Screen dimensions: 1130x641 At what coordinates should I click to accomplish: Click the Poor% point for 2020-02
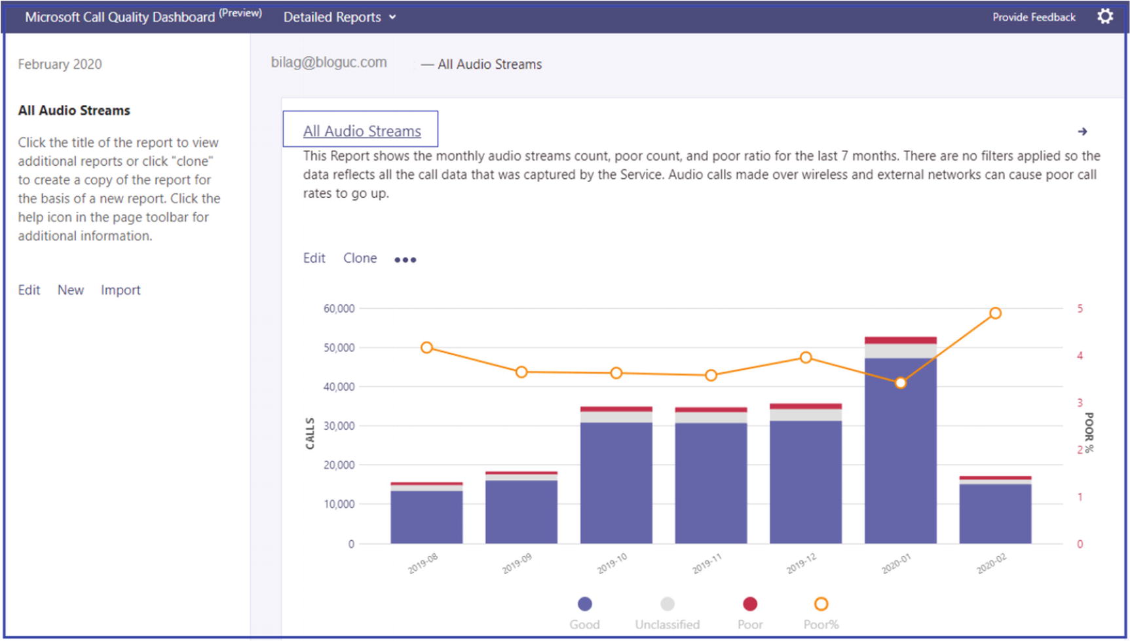tap(995, 313)
